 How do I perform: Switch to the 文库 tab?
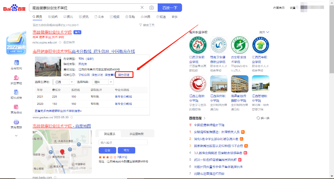pos(99,17)
